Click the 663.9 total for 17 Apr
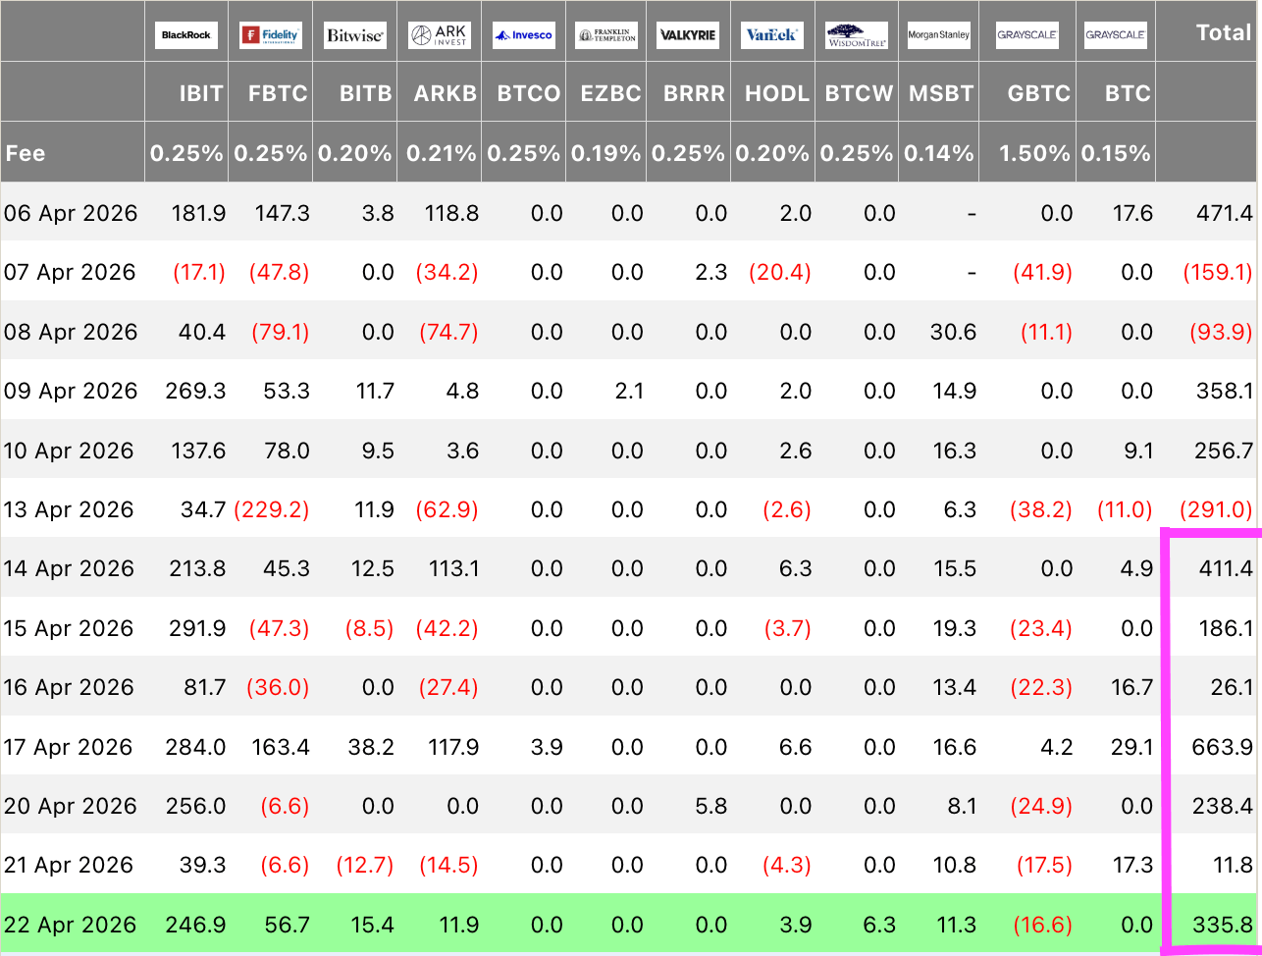 [x=1222, y=747]
